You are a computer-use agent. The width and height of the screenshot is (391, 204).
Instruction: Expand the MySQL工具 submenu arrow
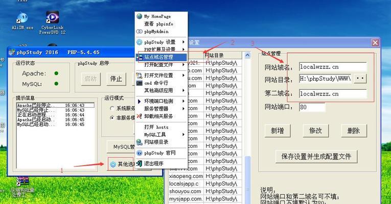click(x=183, y=134)
